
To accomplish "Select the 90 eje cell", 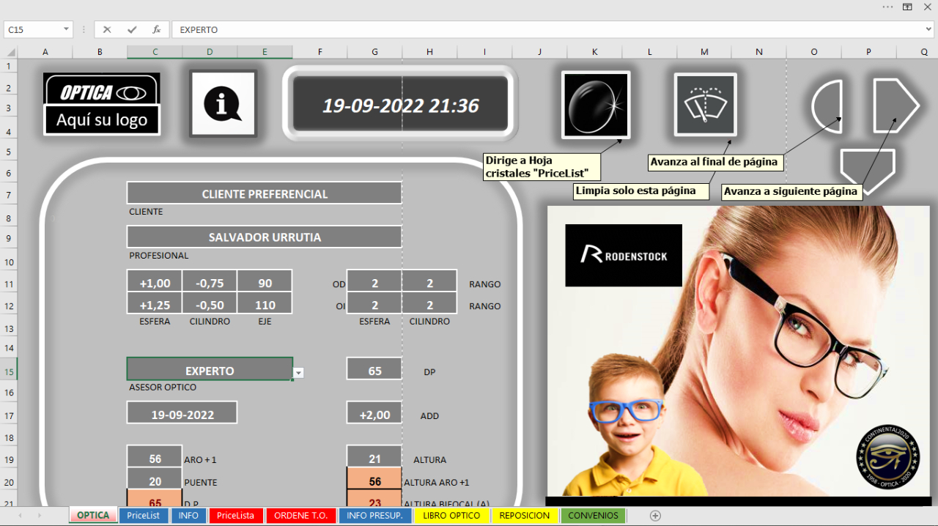I will (265, 283).
